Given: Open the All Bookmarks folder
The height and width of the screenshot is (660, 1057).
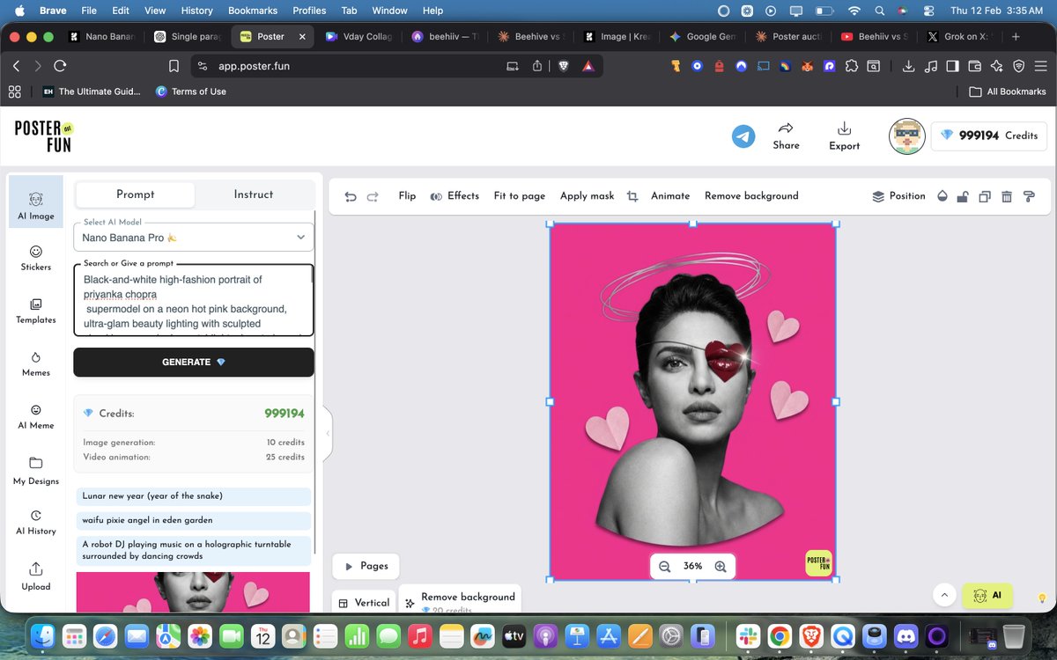Looking at the screenshot, I should (1008, 92).
